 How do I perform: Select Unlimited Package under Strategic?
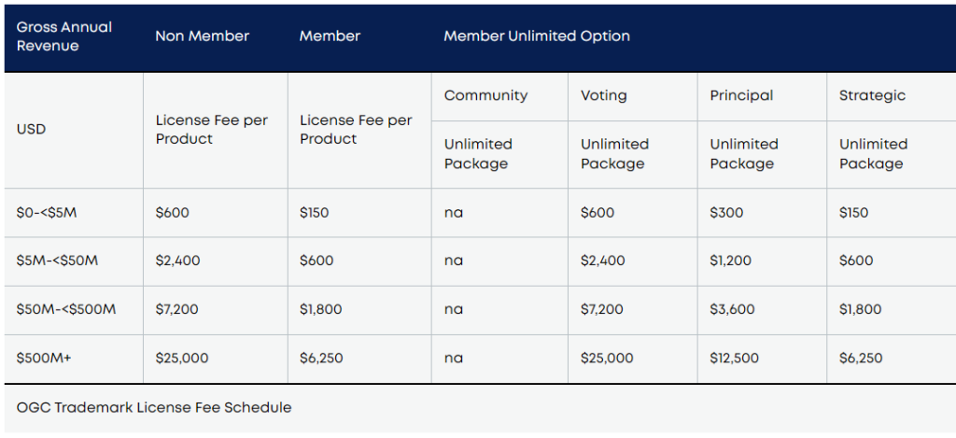point(871,154)
